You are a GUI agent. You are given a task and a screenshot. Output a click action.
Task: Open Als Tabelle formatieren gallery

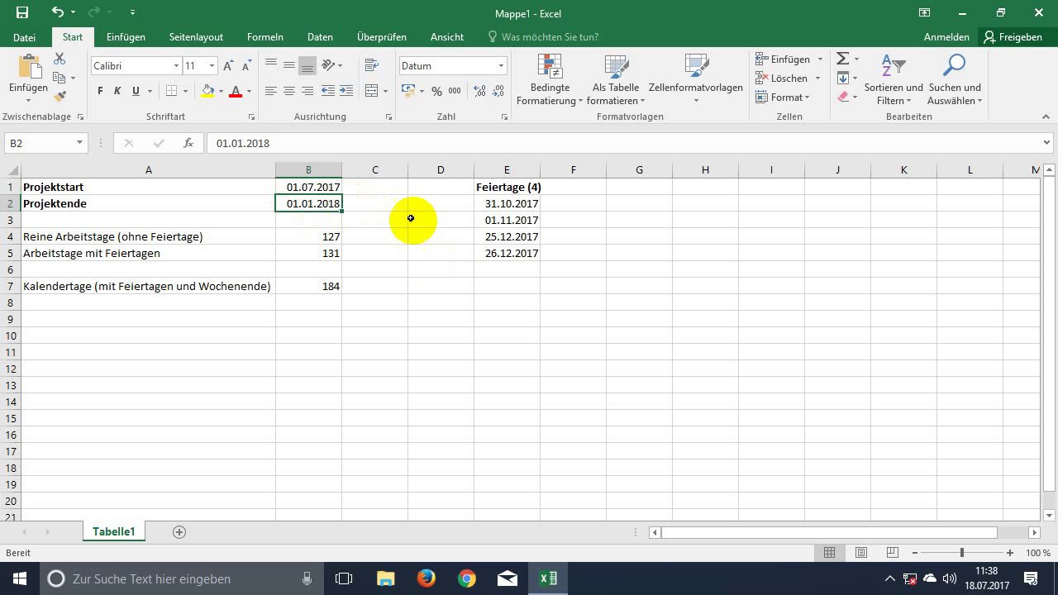(616, 80)
